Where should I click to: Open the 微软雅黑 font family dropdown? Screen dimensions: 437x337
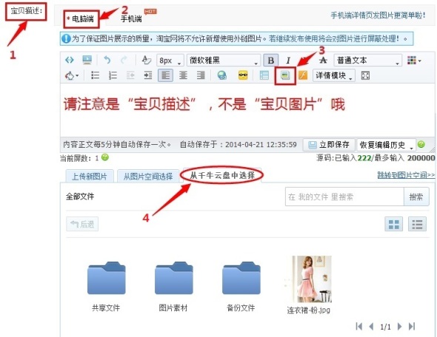point(224,61)
